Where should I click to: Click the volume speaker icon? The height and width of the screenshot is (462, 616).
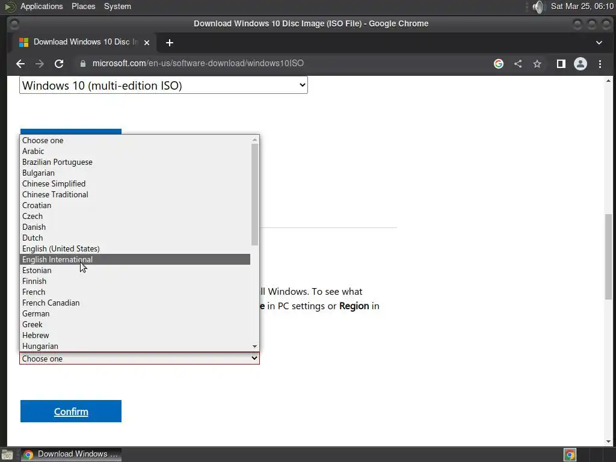(x=539, y=7)
